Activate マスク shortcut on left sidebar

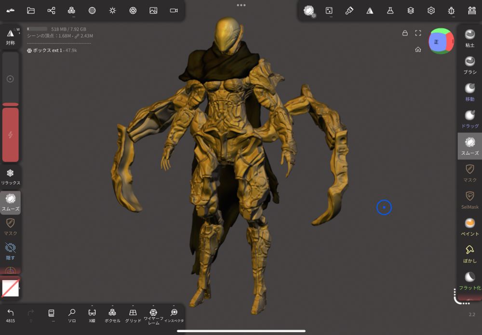pos(11,227)
